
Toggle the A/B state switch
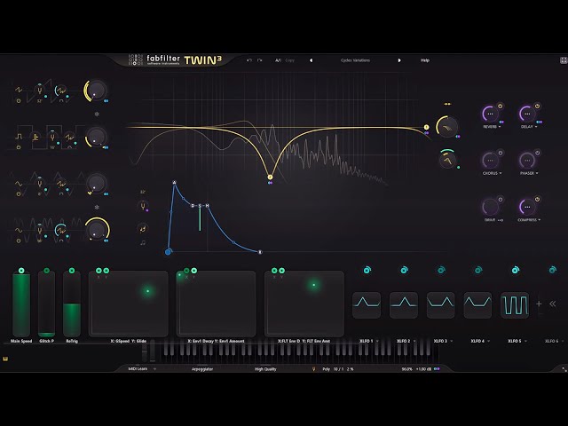coord(278,60)
